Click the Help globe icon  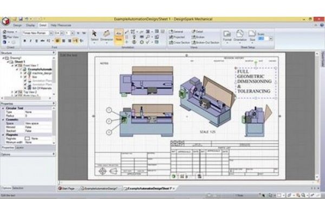322,25
